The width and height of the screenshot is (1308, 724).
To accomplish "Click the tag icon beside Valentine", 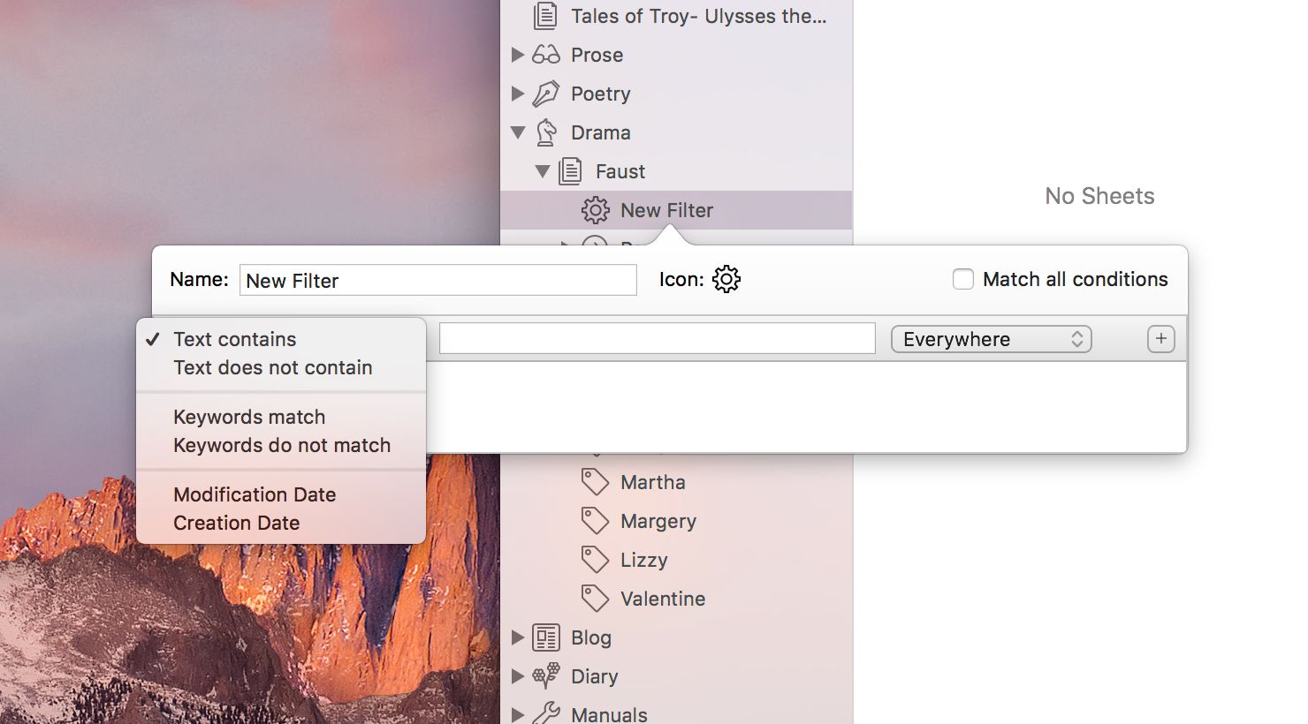I will 595,599.
